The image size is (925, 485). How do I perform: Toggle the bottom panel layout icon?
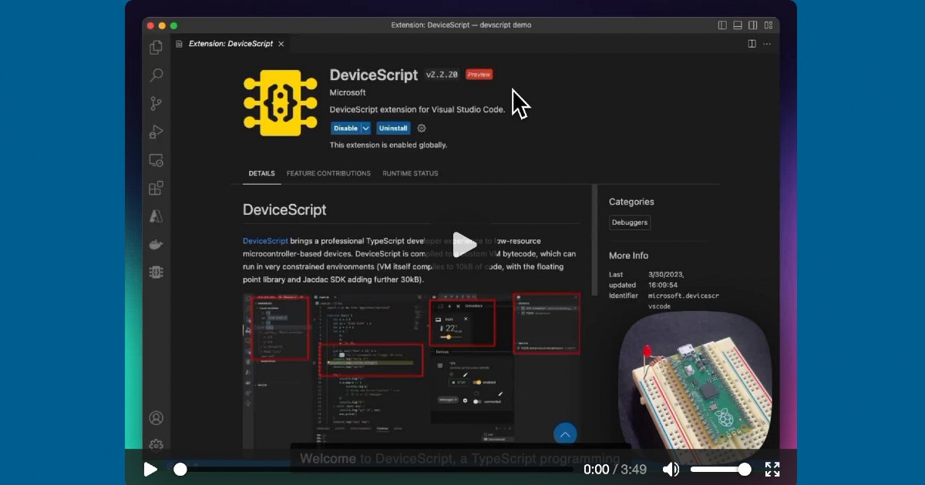[738, 25]
